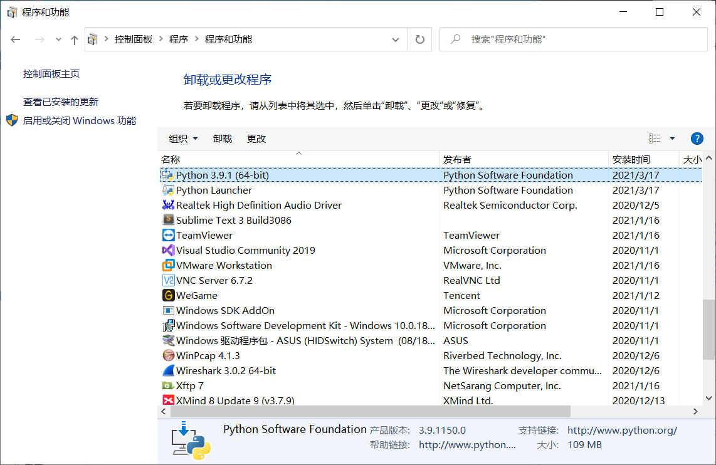
Task: Click the scroll up arrow of list
Action: [x=708, y=158]
